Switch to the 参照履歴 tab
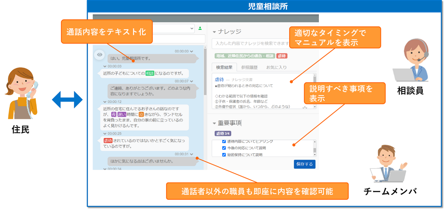Image resolution: width=444 pixels, height=209 pixels. (x=249, y=67)
